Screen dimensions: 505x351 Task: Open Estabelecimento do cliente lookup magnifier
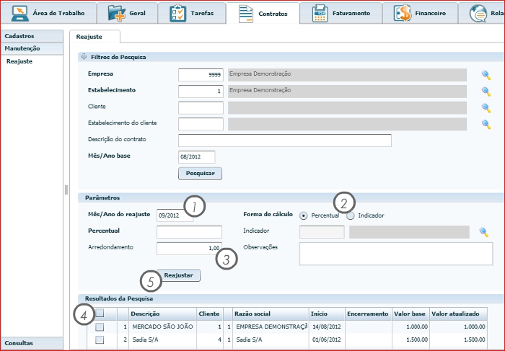486,124
